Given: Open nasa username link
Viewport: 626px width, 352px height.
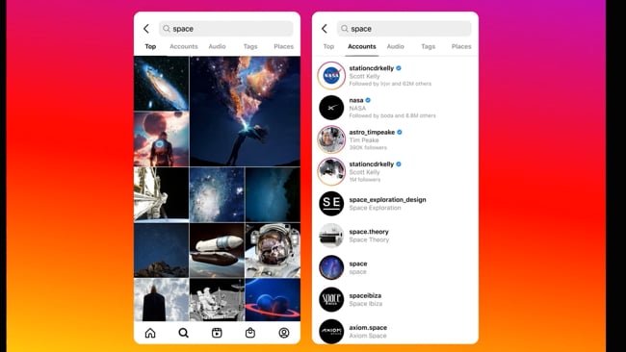Looking at the screenshot, I should [x=356, y=100].
